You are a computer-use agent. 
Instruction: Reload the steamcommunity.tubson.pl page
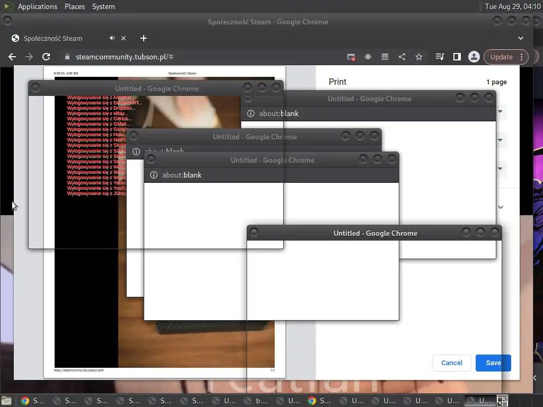coord(46,57)
